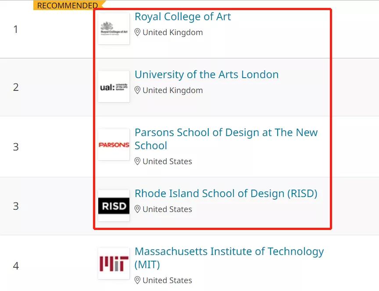Click rank number 4 beside MIT
The image size is (379, 291).
coord(16,266)
